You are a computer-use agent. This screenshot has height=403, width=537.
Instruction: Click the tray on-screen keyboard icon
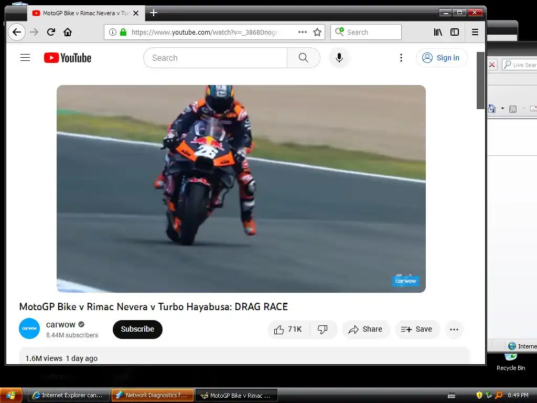click(452, 396)
